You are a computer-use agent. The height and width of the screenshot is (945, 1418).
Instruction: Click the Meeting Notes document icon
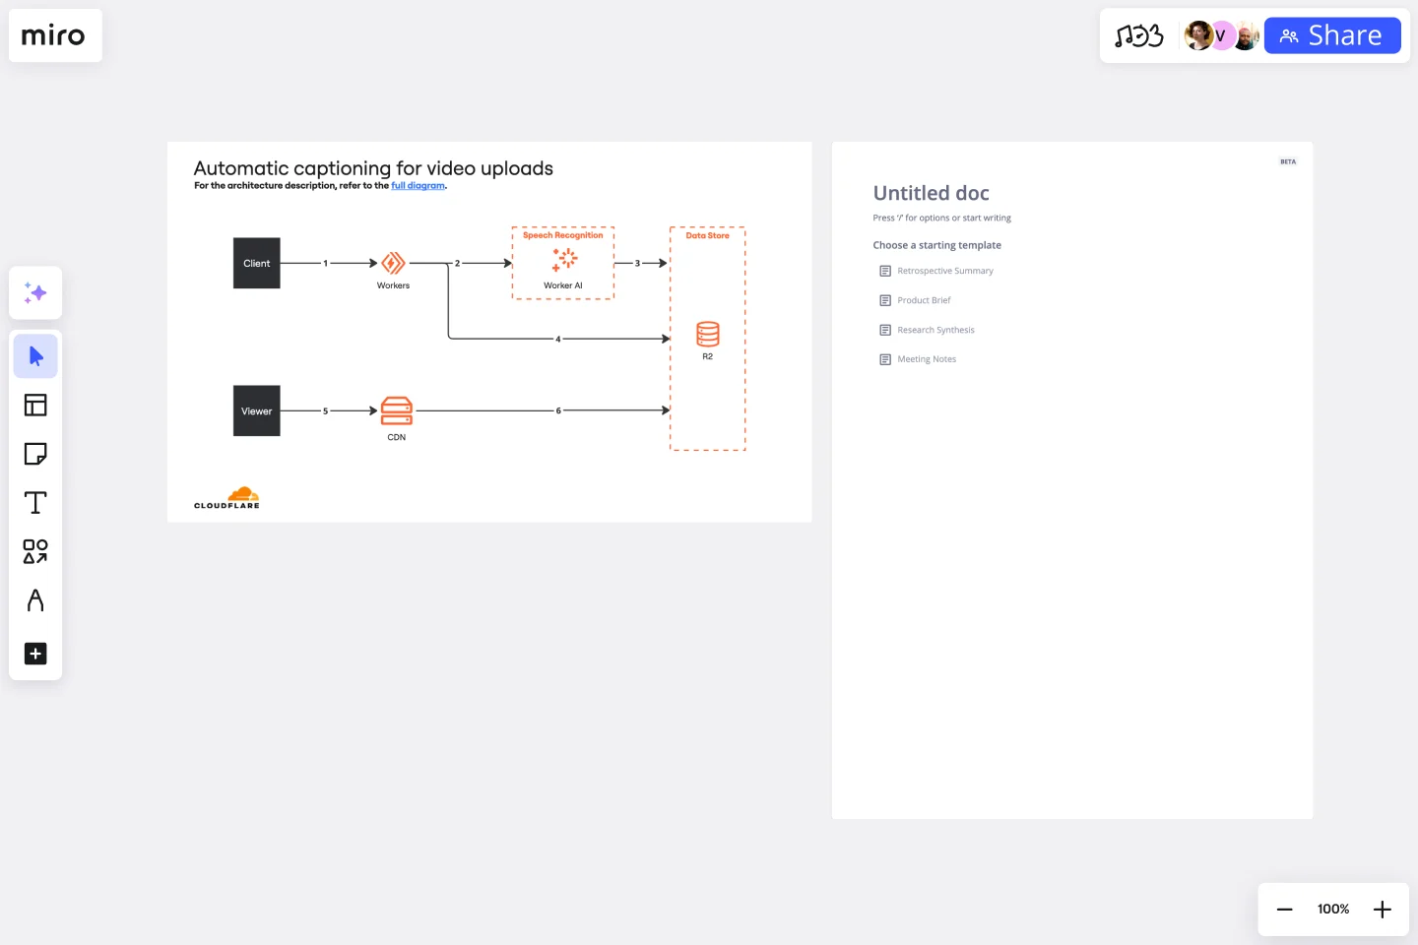click(x=885, y=359)
